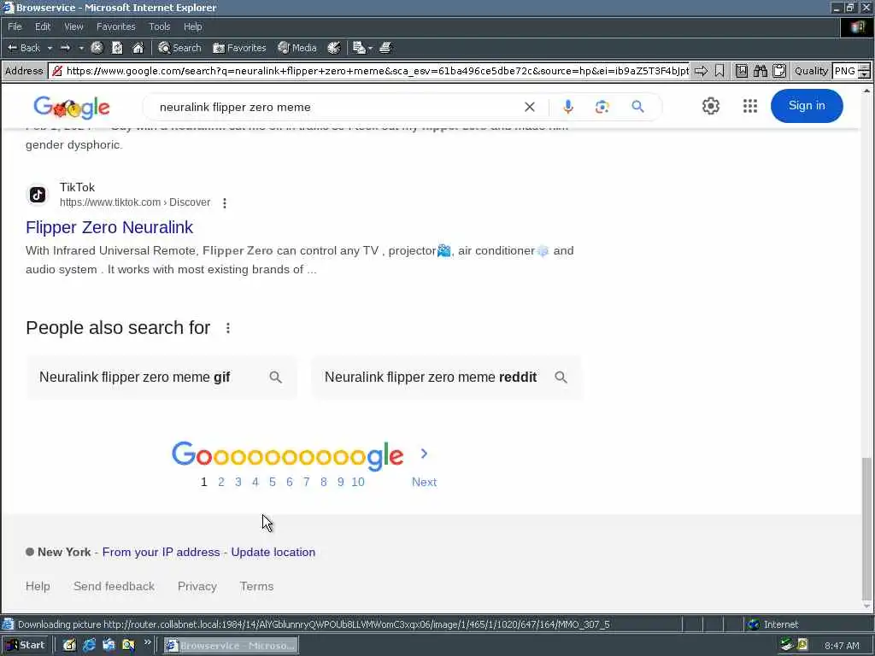Open the File menu
Screen dimensions: 875x656
pyautogui.click(x=15, y=26)
